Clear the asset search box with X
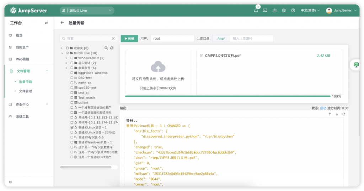The width and height of the screenshot is (364, 191). (113, 38)
